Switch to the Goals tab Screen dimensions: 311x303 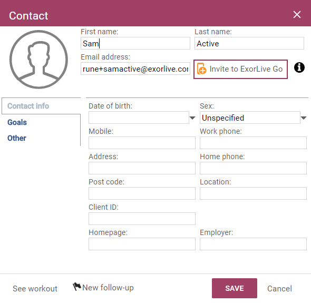[x=17, y=122]
